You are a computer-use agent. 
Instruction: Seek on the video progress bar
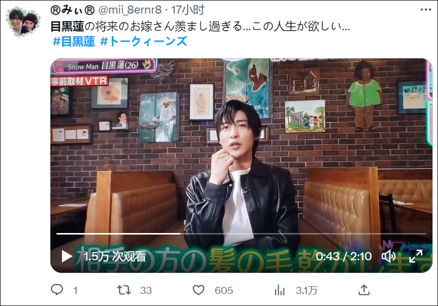pos(241,234)
